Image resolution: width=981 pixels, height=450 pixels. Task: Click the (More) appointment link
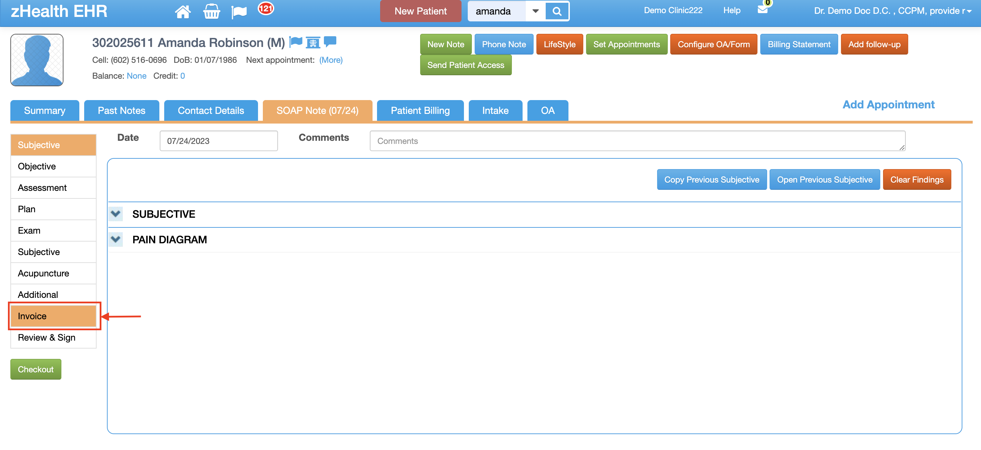331,60
